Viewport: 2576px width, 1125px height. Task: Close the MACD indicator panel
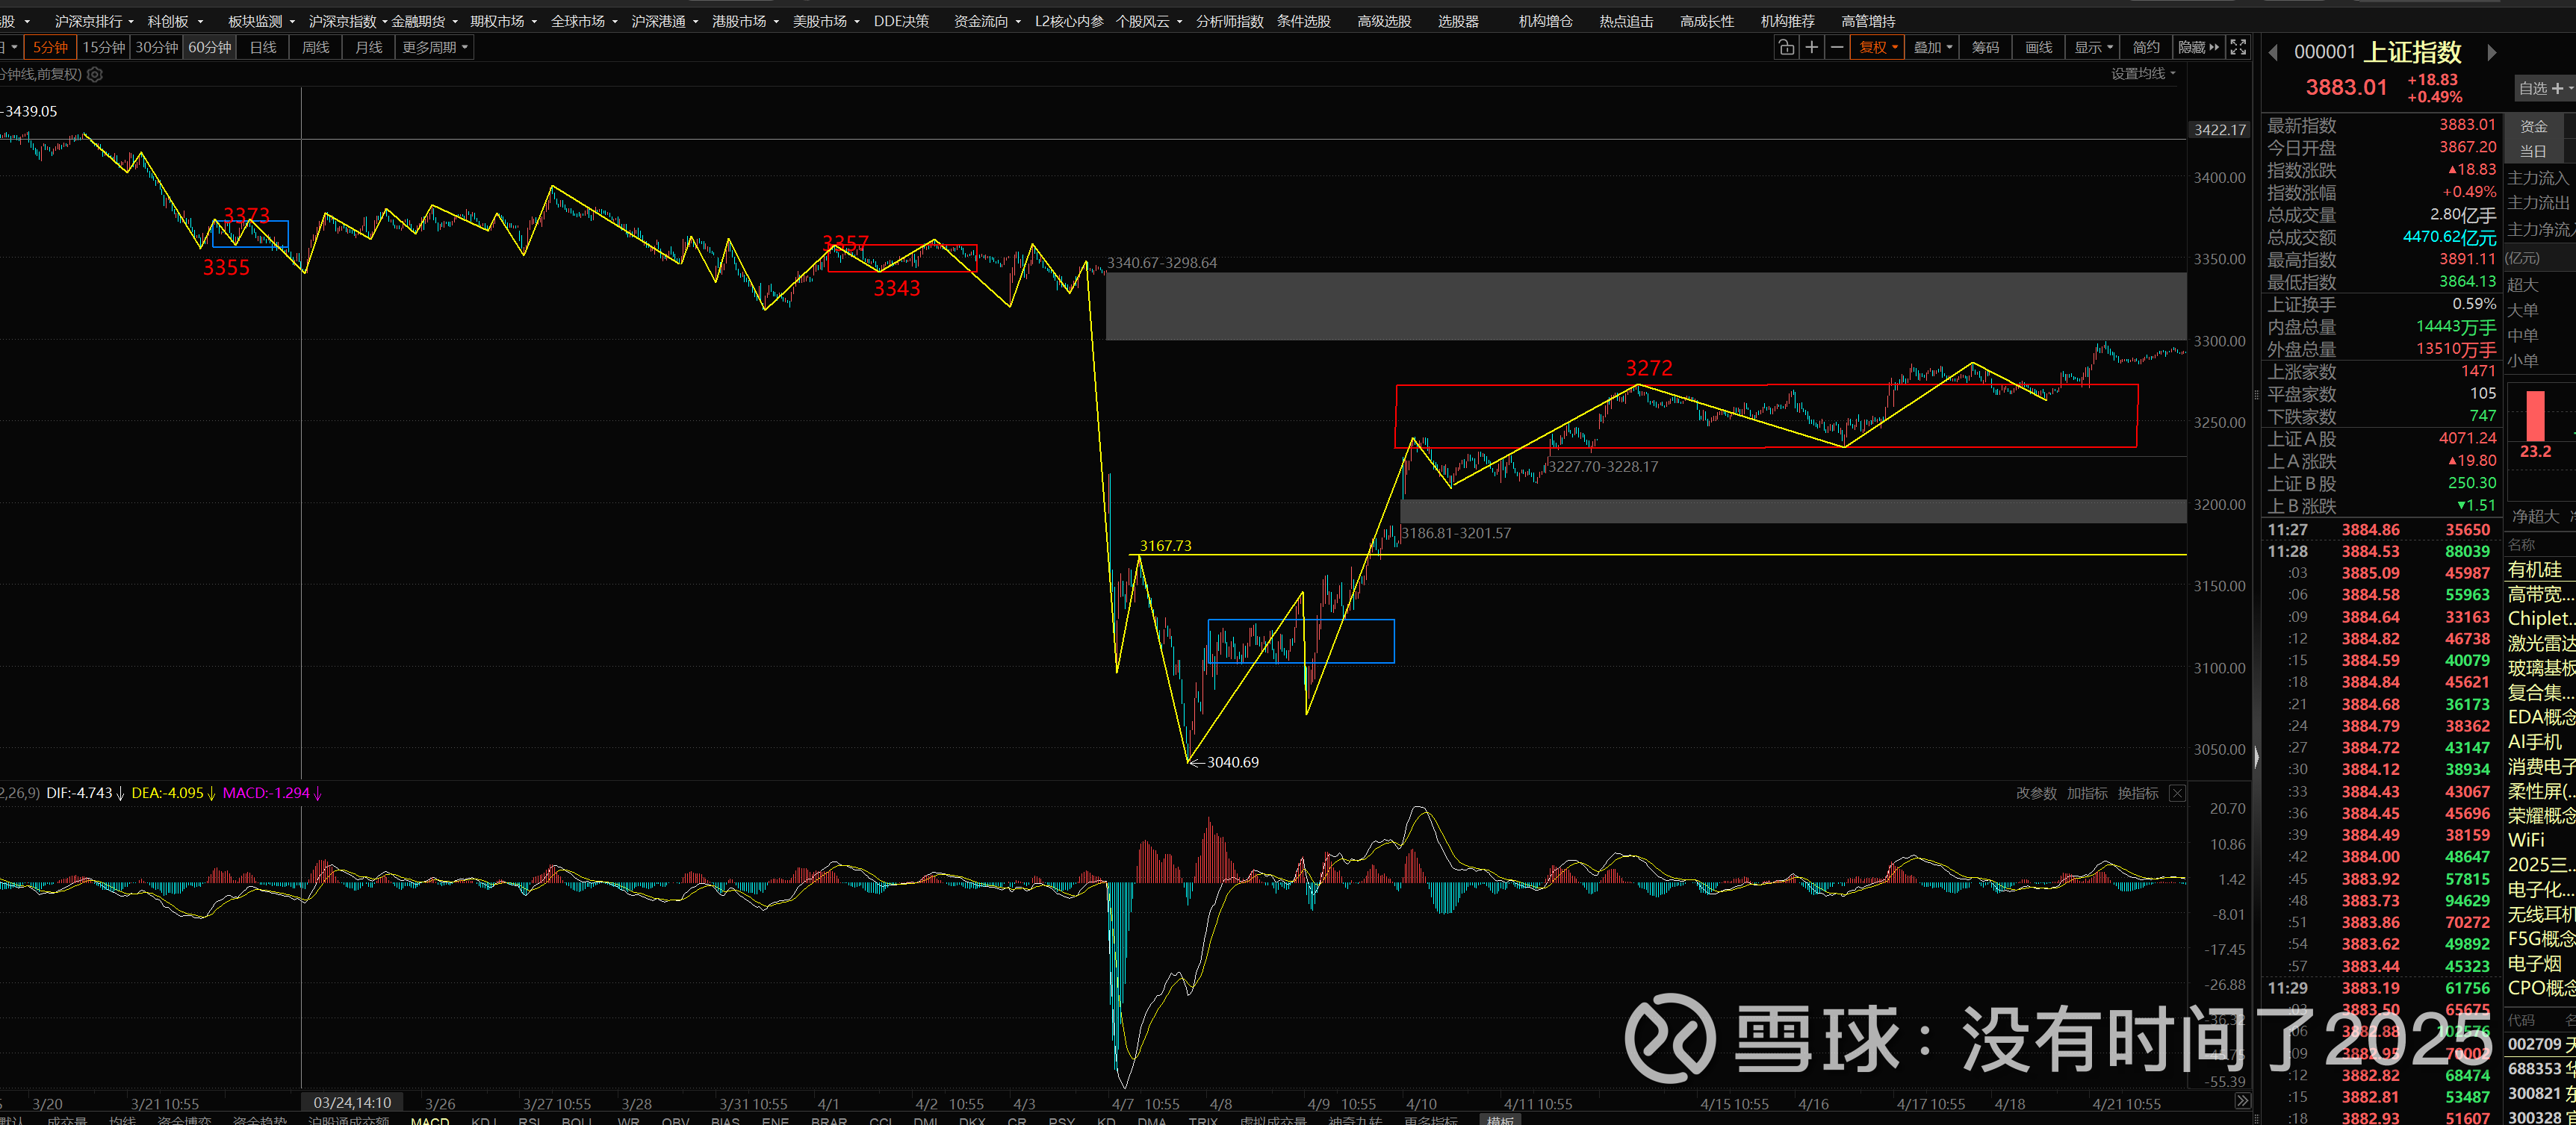[x=2177, y=794]
